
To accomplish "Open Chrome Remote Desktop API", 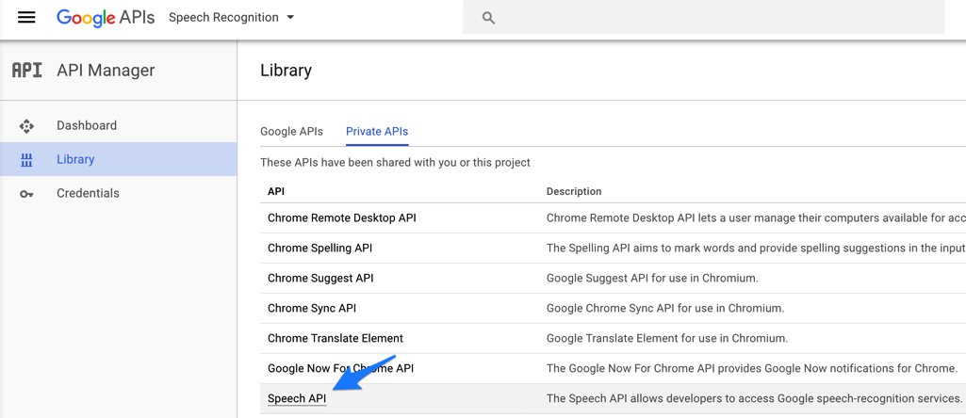I will pos(342,217).
